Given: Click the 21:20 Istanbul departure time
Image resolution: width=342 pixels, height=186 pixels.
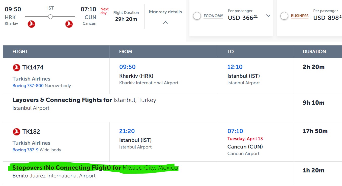Looking at the screenshot, I should (x=127, y=131).
